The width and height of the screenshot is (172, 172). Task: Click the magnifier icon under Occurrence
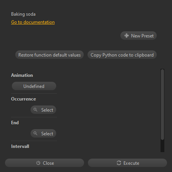[35, 110]
